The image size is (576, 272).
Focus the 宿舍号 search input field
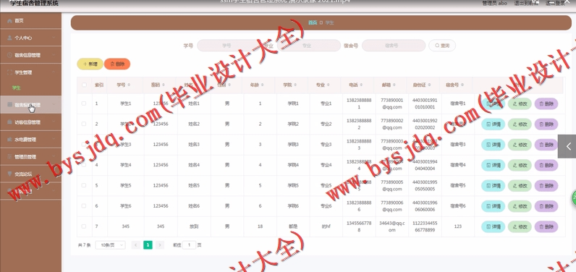(394, 46)
